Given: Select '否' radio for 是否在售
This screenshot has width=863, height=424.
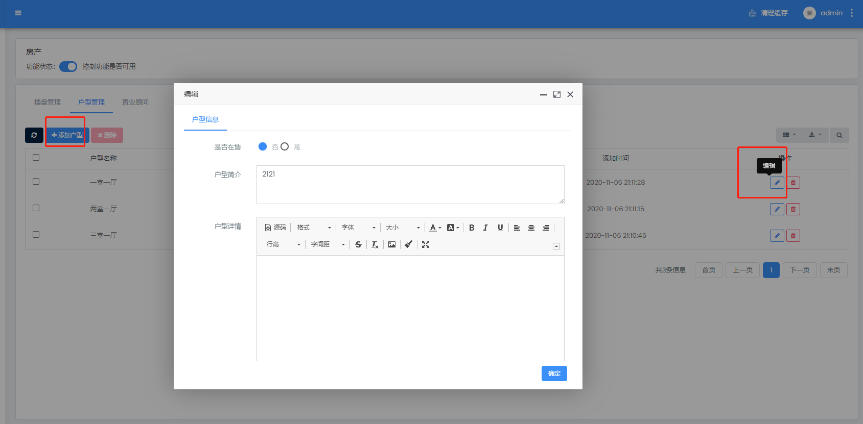Looking at the screenshot, I should pos(263,146).
